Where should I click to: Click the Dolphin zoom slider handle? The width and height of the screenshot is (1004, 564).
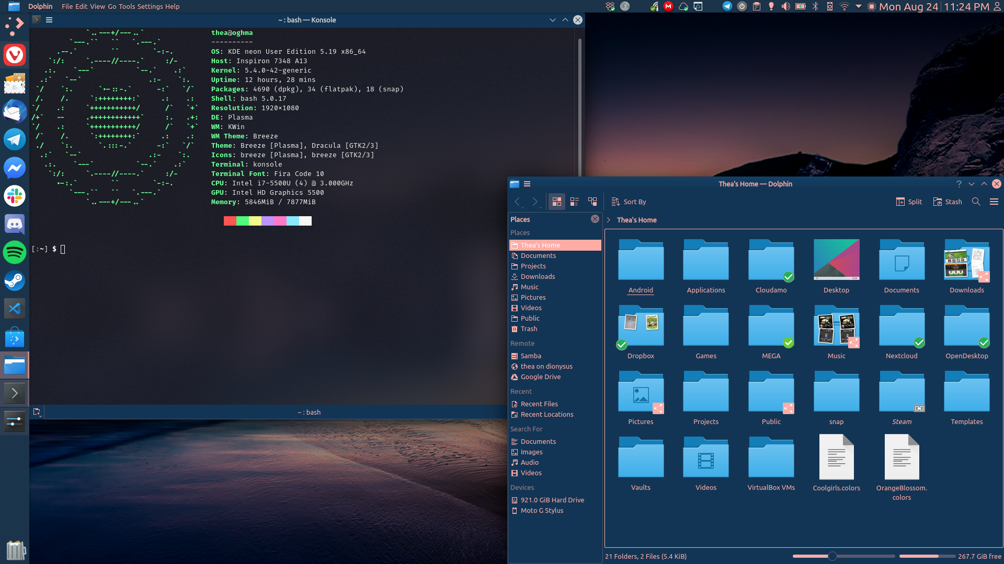pyautogui.click(x=832, y=556)
